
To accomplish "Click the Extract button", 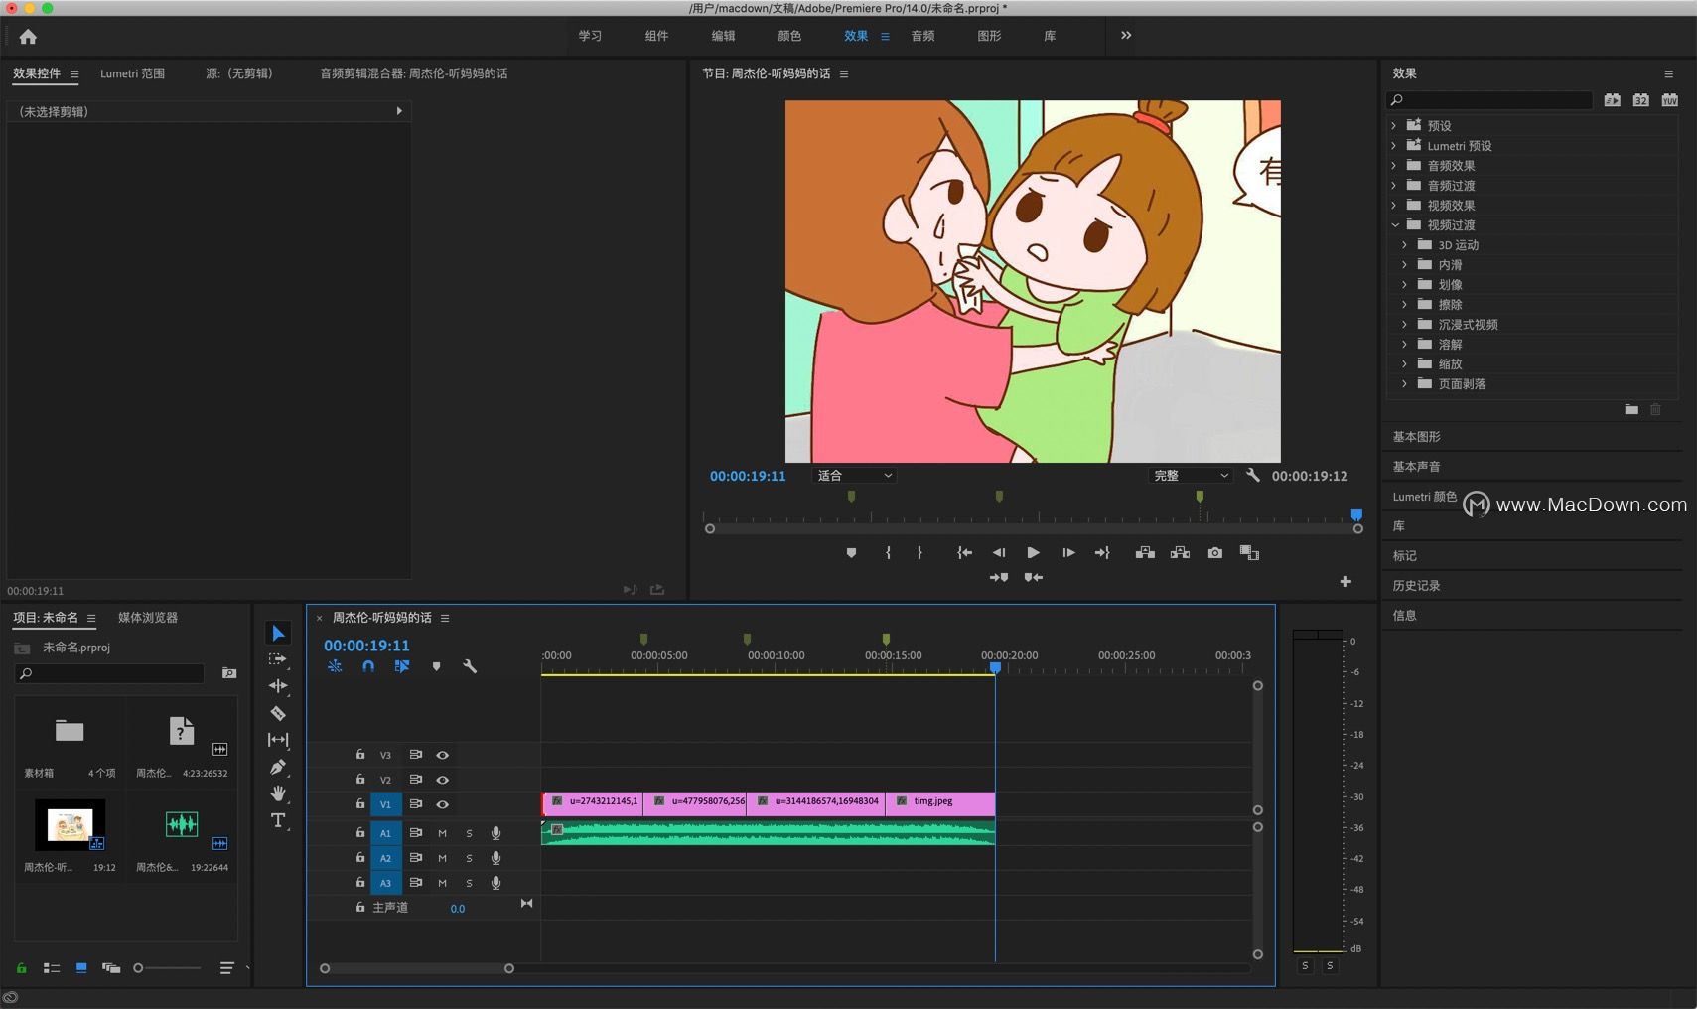I will 1180,553.
